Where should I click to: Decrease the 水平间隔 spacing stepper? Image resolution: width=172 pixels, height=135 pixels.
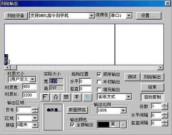(165, 117)
